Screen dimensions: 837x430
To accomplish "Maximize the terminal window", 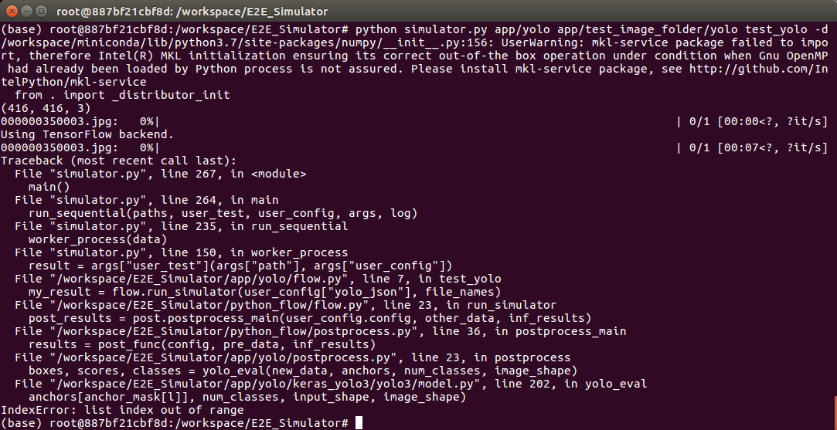I will tap(41, 11).
